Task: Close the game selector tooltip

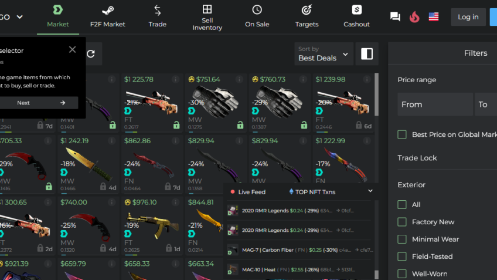Action: coord(72,49)
